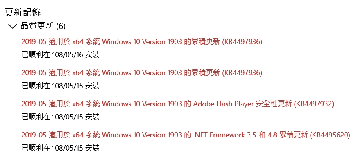Click the 安全性更新 text in the Flash Player link
The width and height of the screenshot is (354, 160).
click(x=274, y=104)
